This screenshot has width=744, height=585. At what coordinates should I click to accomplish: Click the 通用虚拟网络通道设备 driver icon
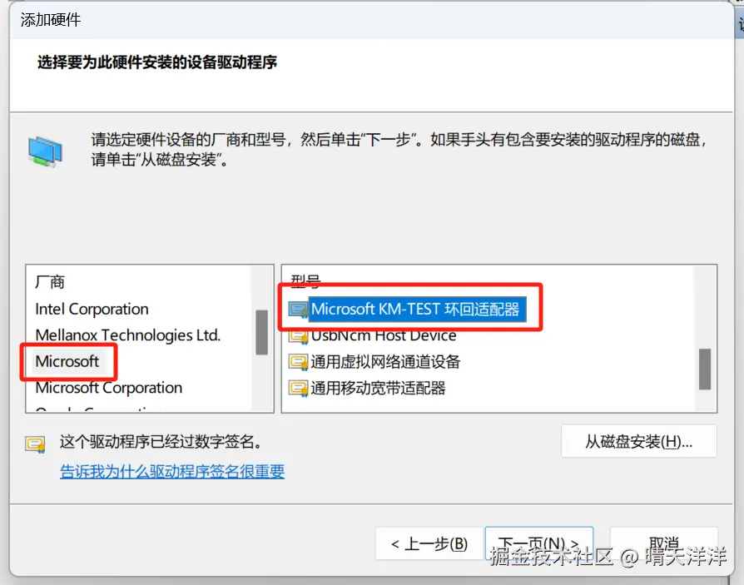tap(299, 363)
